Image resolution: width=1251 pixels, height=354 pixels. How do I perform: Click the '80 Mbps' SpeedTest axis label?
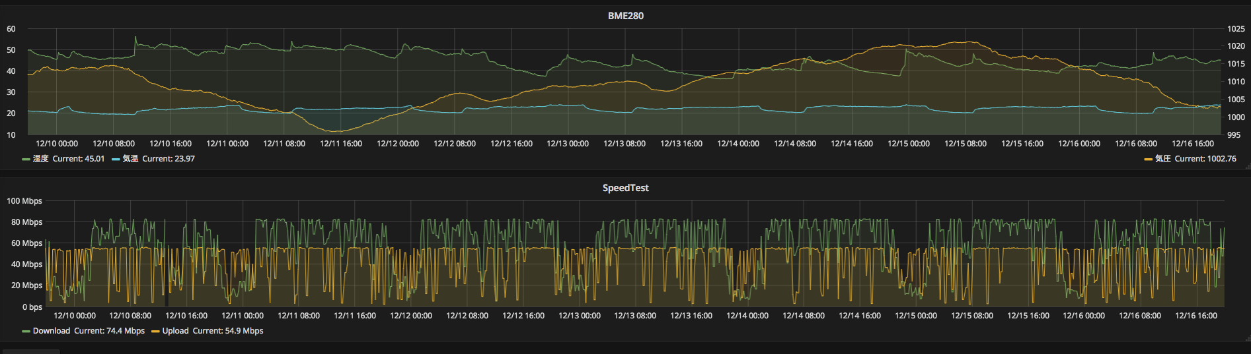[x=26, y=222]
